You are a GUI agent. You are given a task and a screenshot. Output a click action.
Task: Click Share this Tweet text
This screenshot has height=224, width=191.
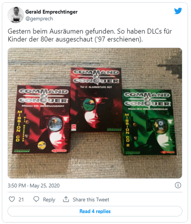(x=91, y=199)
